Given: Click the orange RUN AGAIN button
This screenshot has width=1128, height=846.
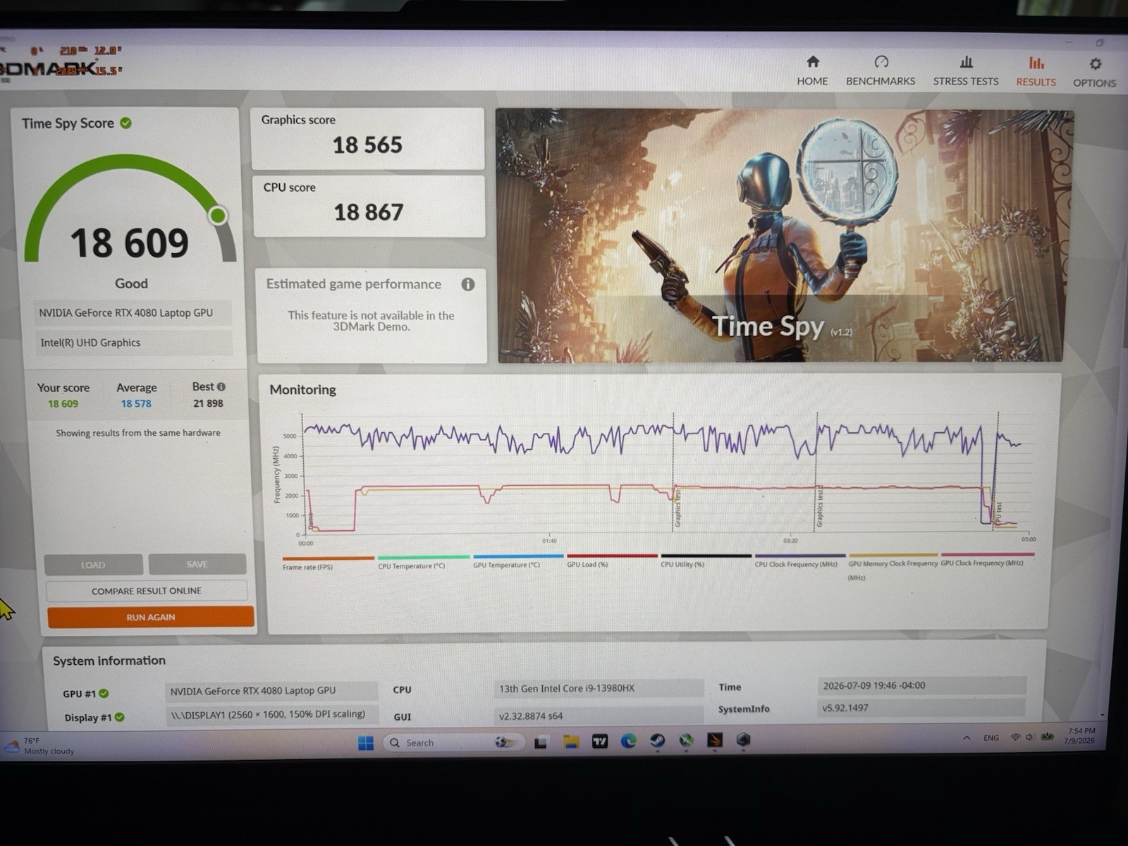Looking at the screenshot, I should click(150, 617).
